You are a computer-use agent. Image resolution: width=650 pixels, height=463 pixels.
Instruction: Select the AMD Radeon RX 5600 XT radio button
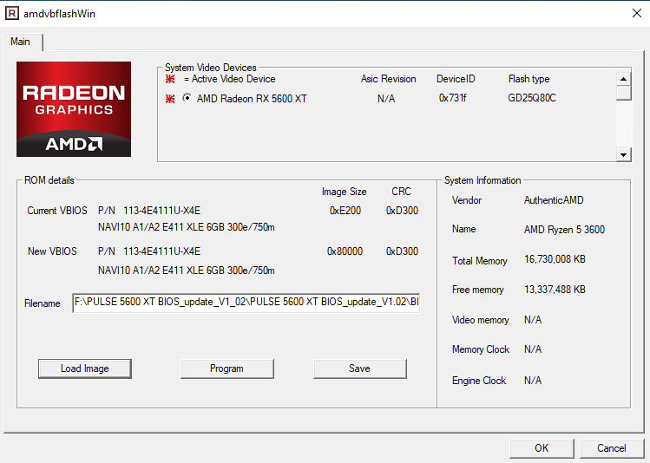click(187, 98)
